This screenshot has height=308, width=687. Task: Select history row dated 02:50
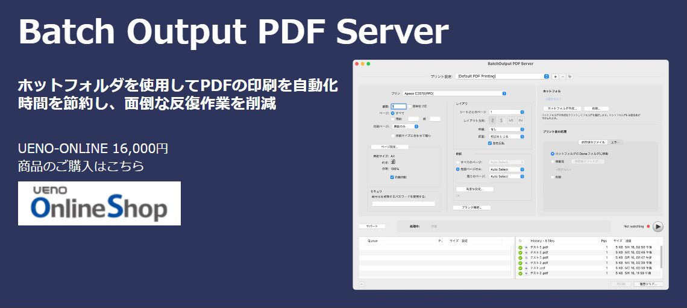pos(589,248)
